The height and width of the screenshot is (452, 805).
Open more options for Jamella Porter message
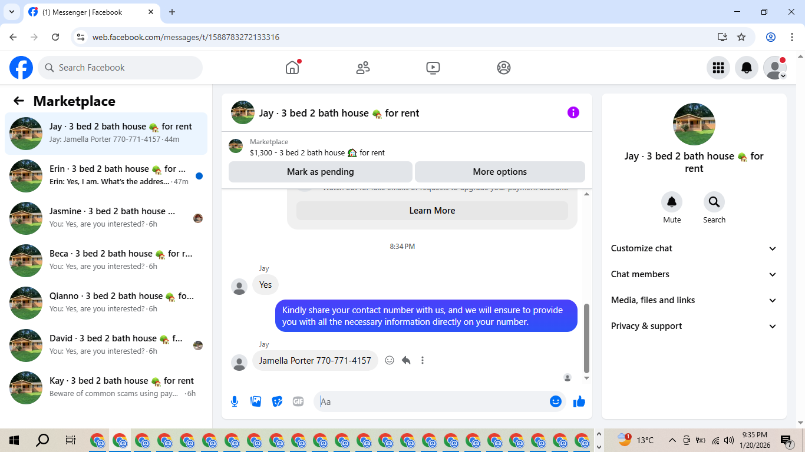click(x=423, y=360)
